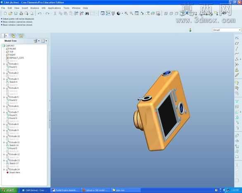Select the FRONT datum plane in tree
This screenshot has width=242, height=193.
point(11,49)
